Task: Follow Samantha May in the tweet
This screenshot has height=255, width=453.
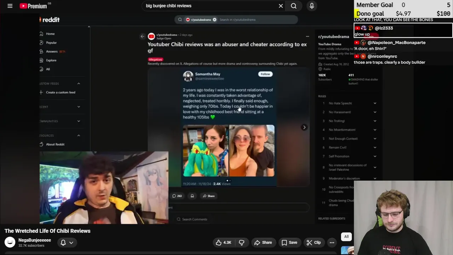Action: pos(265,74)
